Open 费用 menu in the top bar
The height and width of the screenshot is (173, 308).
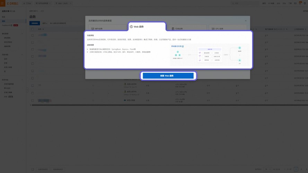point(264,3)
